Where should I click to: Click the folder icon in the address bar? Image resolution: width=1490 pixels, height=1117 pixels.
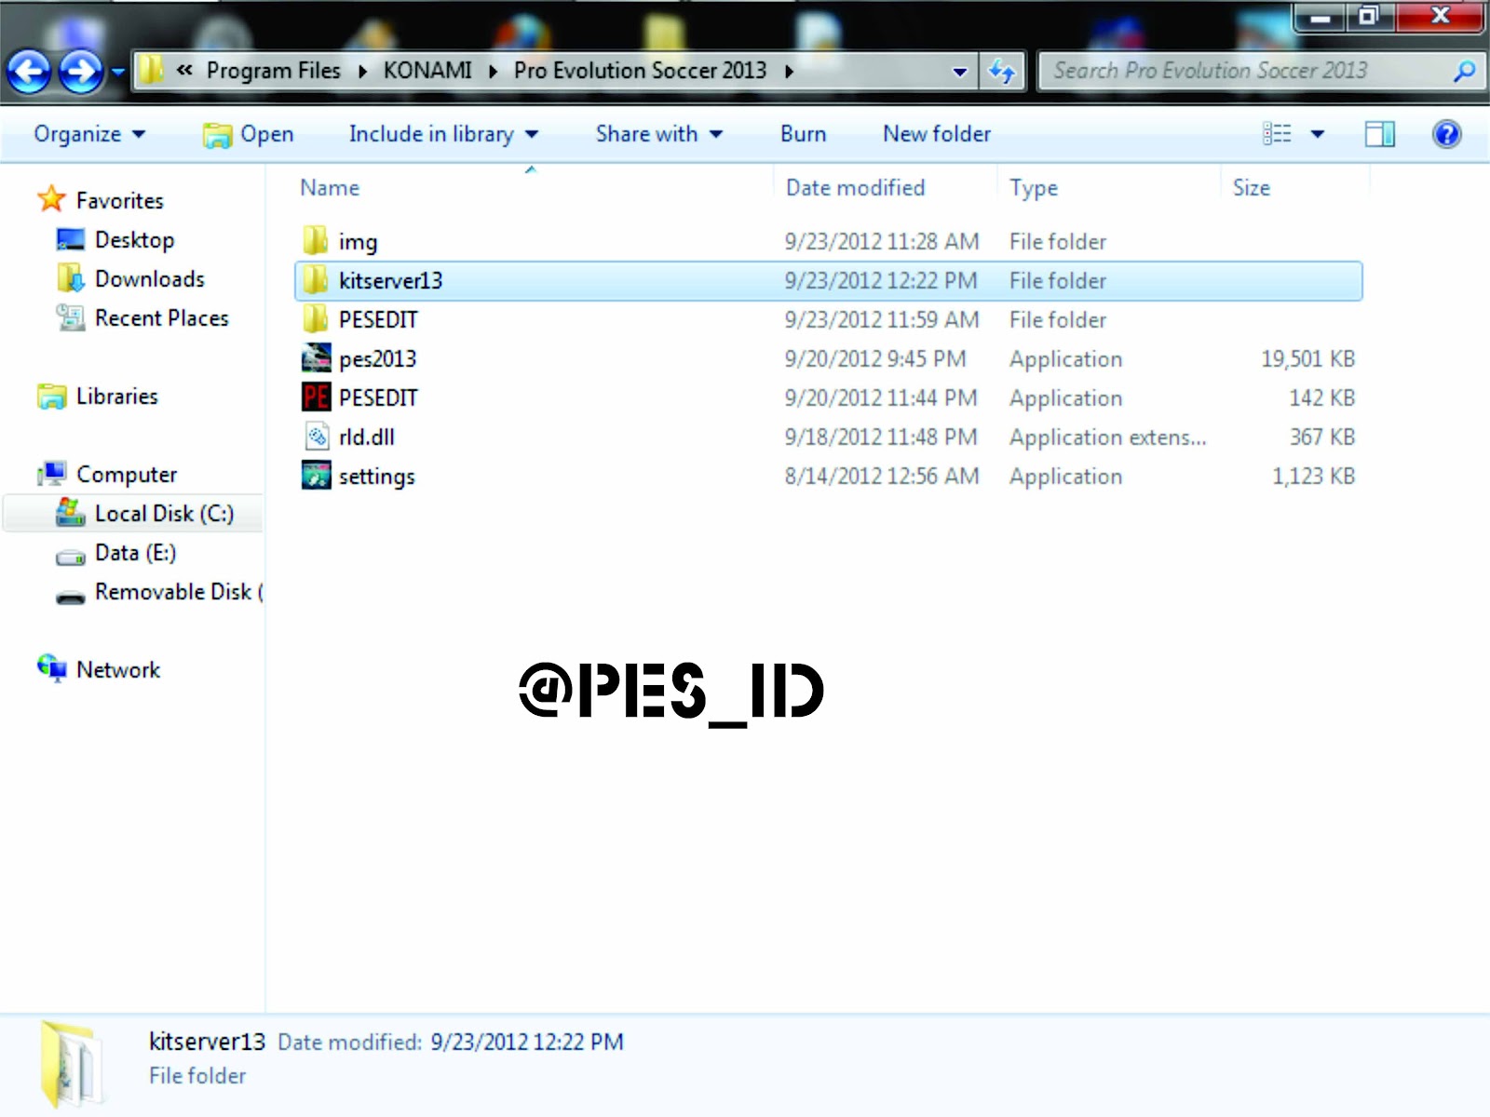pyautogui.click(x=151, y=70)
